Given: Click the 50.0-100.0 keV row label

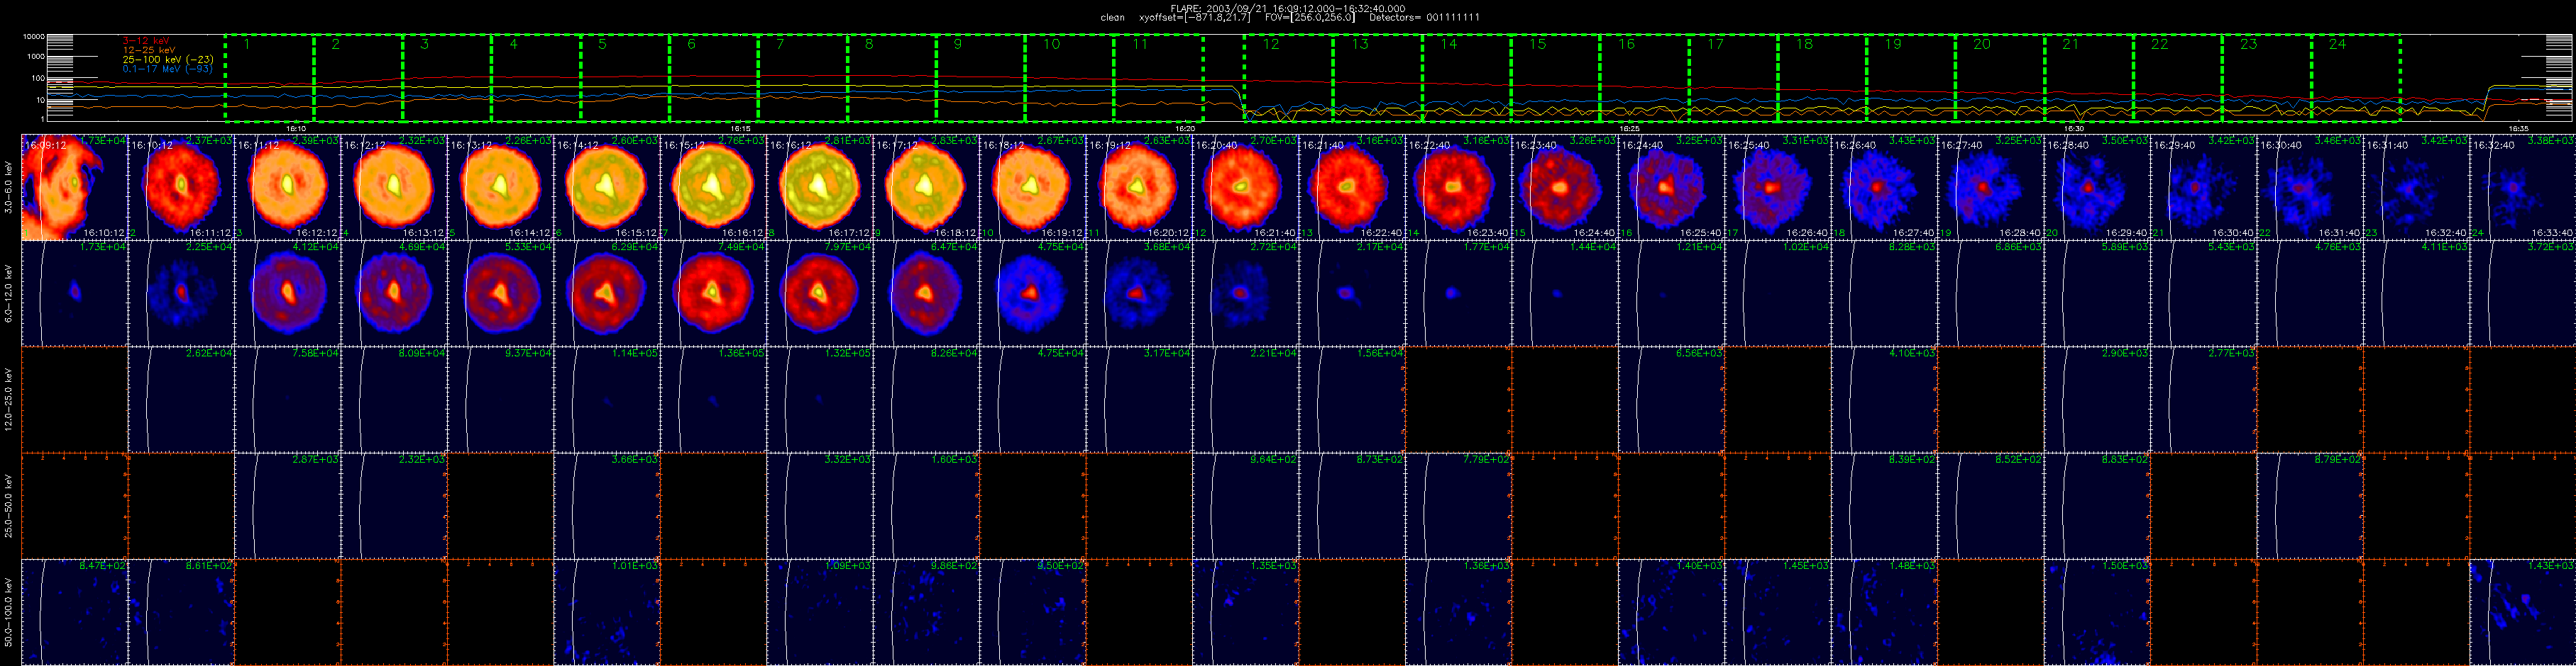Looking at the screenshot, I should pos(9,611).
